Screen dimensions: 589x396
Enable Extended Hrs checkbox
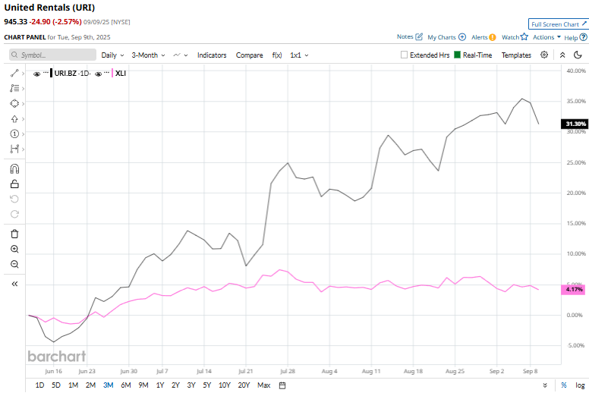[404, 55]
